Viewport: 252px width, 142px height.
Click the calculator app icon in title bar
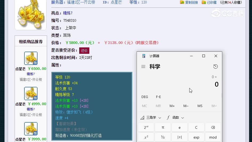tap(144, 56)
